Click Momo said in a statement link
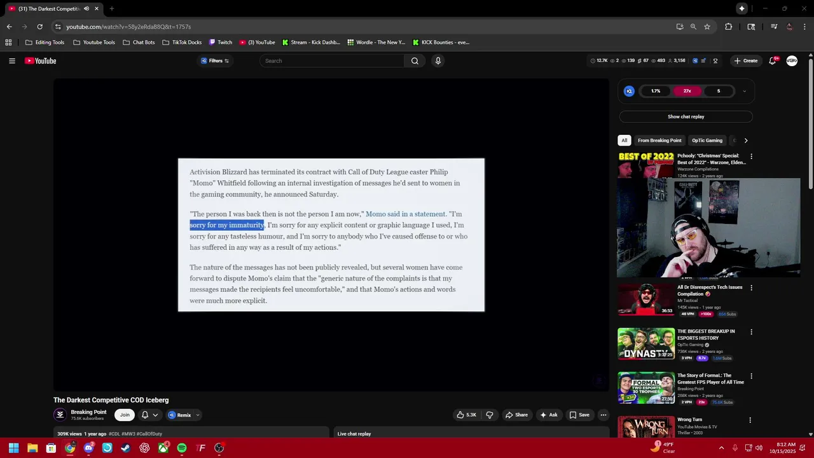 point(406,214)
